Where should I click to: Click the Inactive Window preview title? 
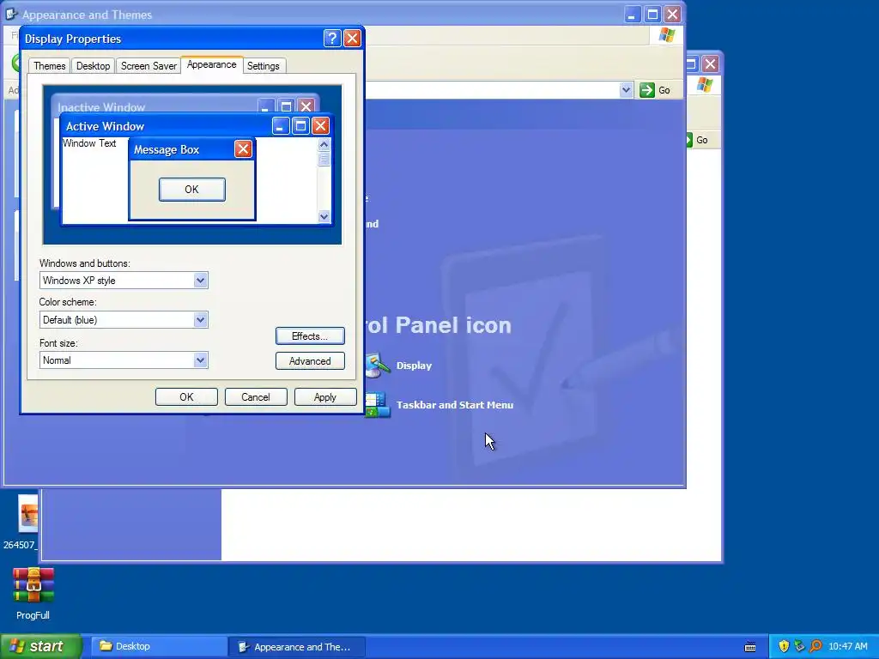click(x=101, y=107)
